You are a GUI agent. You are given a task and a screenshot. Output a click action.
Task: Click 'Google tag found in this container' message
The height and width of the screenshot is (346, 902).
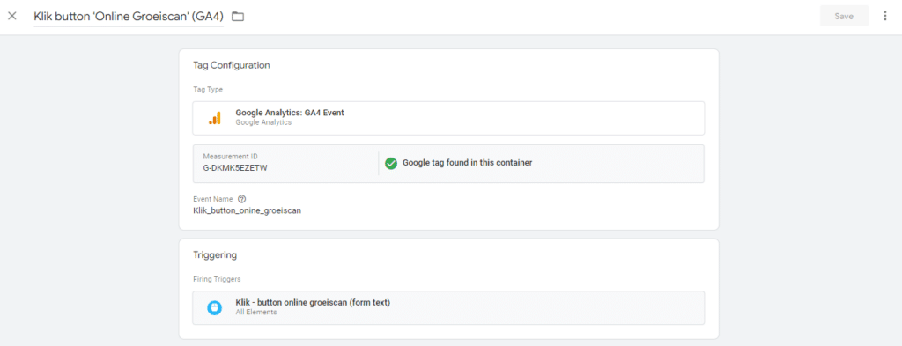[x=467, y=163]
